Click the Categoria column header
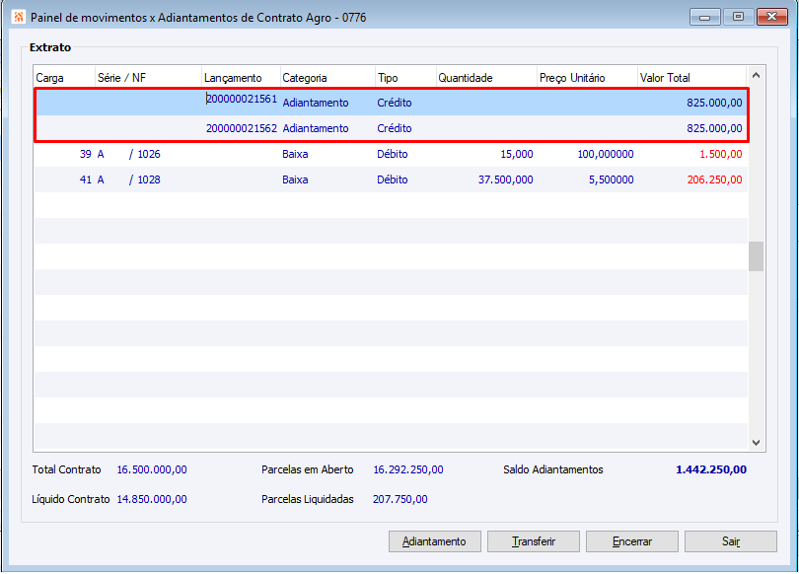This screenshot has width=799, height=574. click(327, 78)
